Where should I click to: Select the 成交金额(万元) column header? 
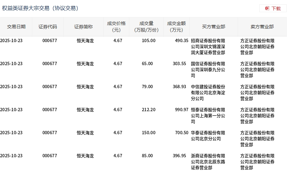click(x=176, y=27)
